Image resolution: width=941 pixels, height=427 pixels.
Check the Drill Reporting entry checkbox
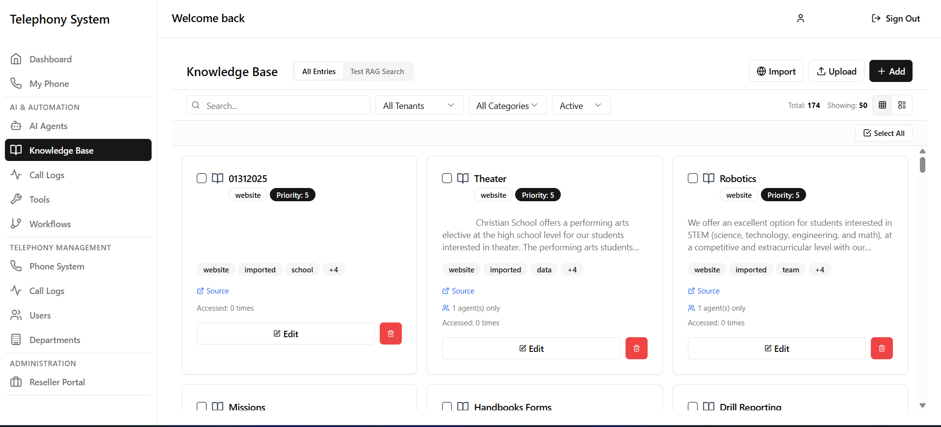(693, 406)
